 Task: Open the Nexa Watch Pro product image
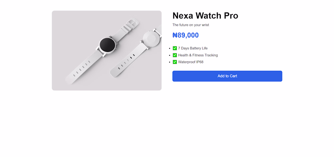(107, 50)
